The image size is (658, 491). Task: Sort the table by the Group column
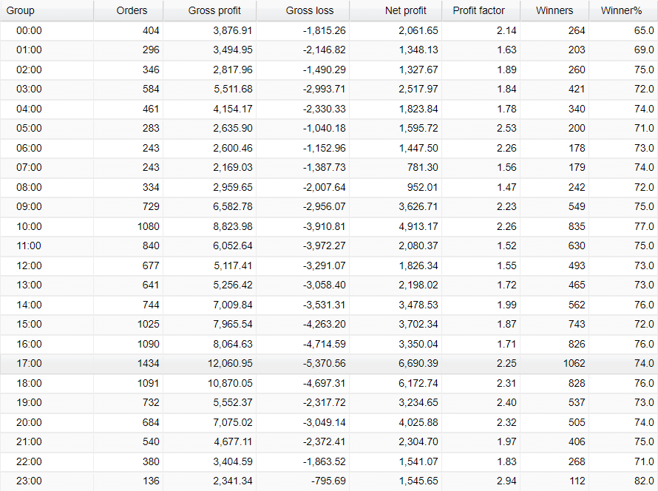[x=22, y=10]
